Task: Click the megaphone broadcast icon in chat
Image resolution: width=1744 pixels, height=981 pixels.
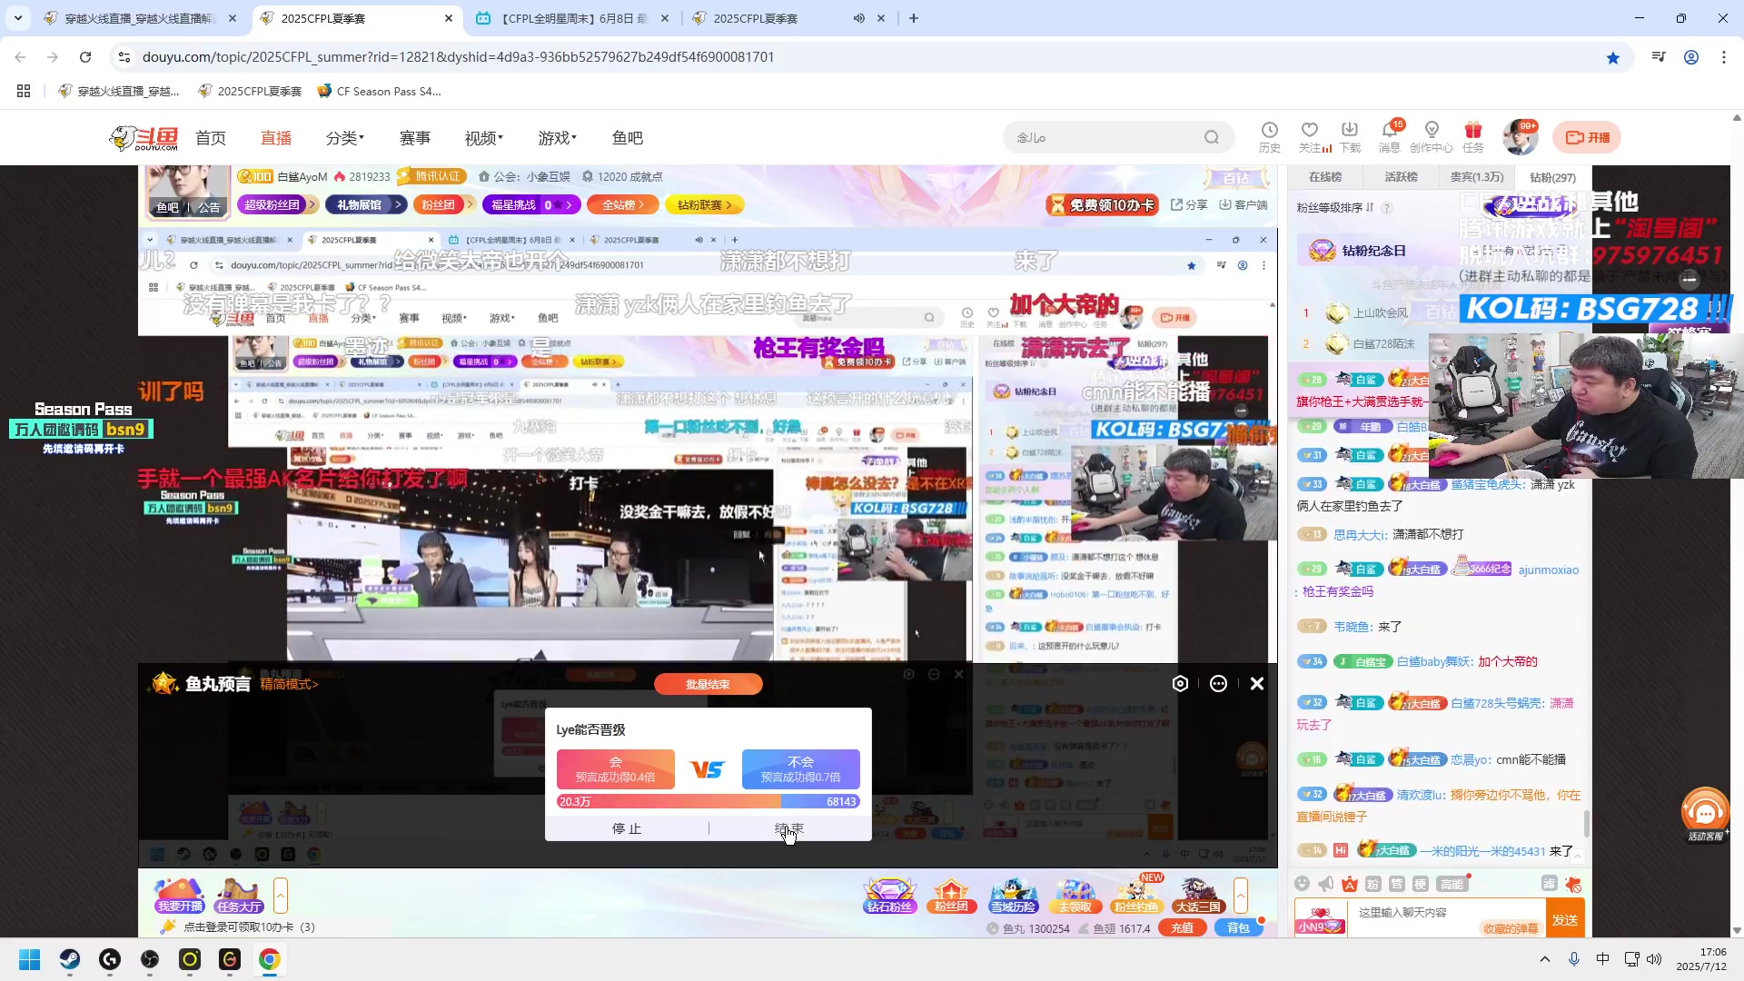Action: (x=1326, y=884)
